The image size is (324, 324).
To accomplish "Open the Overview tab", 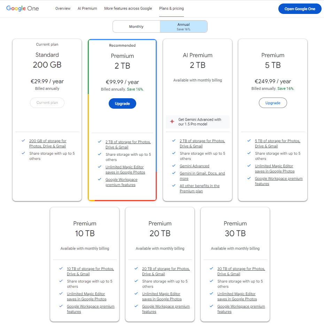I will point(63,8).
